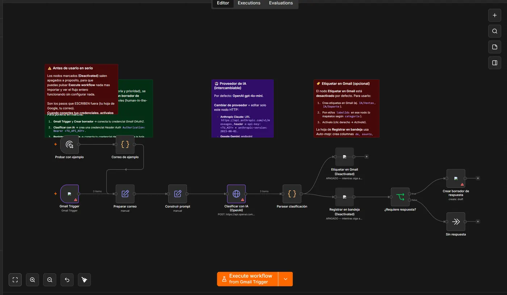Click the 'manual' subtitle under Preparar correo

125,211
